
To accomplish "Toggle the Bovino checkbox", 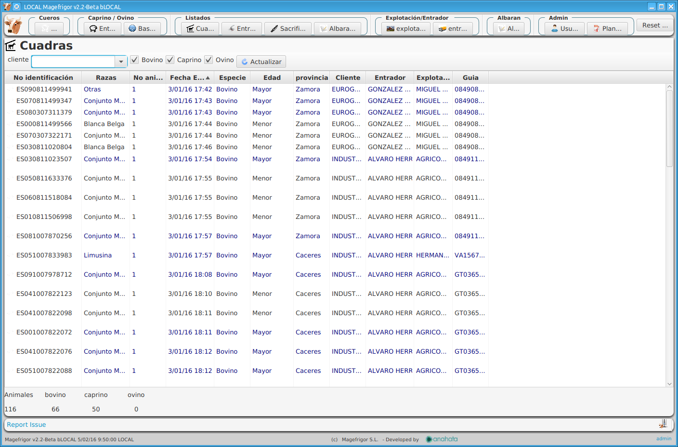I will tap(134, 60).
